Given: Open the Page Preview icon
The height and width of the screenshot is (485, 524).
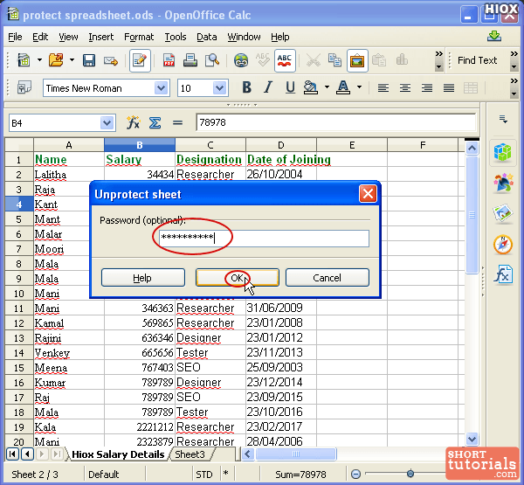Looking at the screenshot, I should point(212,60).
